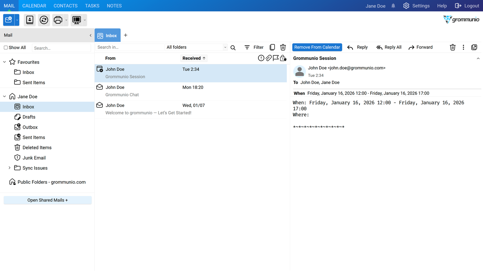Switch to the TASKS tab

[92, 6]
